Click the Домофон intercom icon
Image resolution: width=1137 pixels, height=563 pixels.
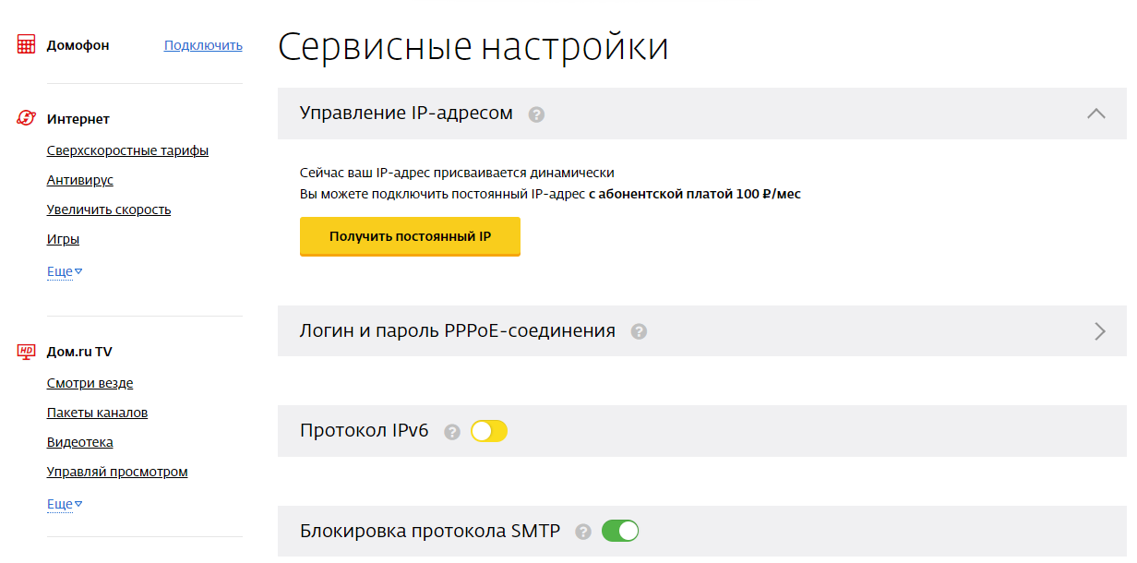click(27, 45)
